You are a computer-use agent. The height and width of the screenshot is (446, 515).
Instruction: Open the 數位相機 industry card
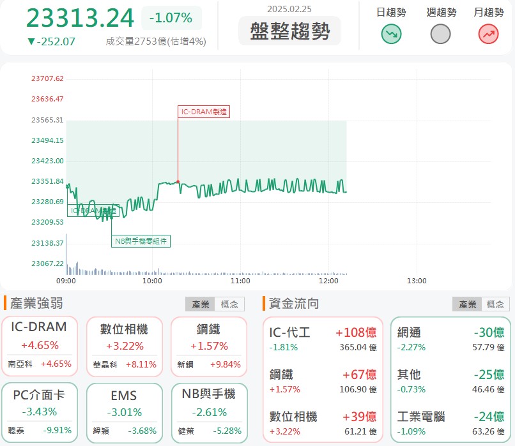point(124,345)
